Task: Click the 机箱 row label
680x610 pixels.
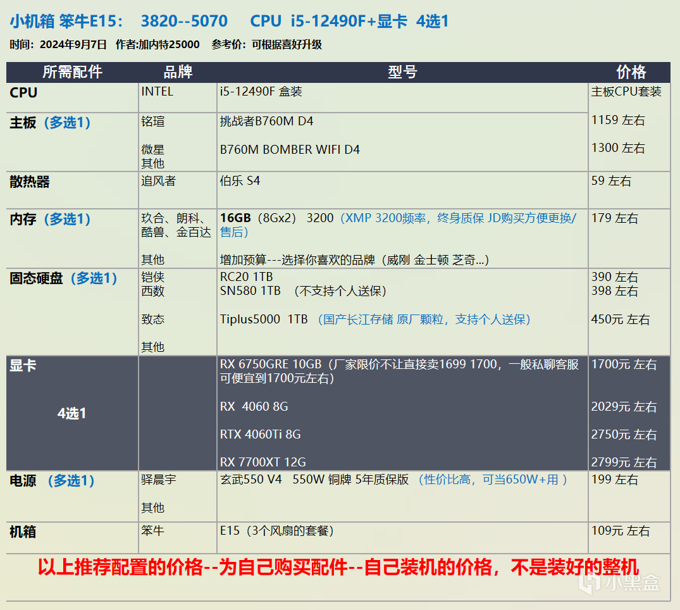Action: [23, 532]
